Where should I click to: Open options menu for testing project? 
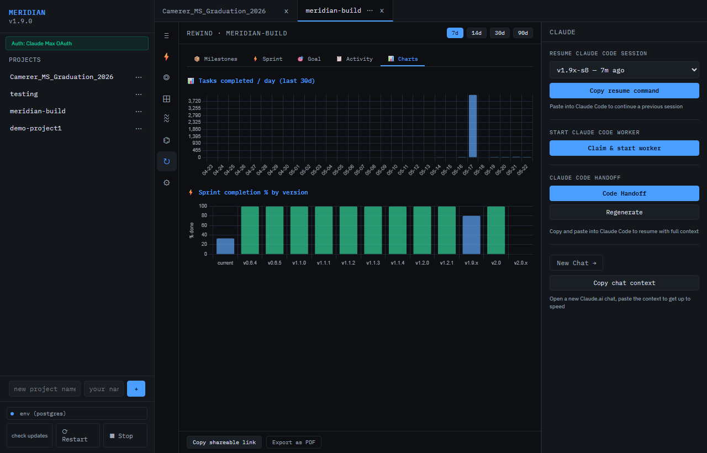click(x=139, y=94)
